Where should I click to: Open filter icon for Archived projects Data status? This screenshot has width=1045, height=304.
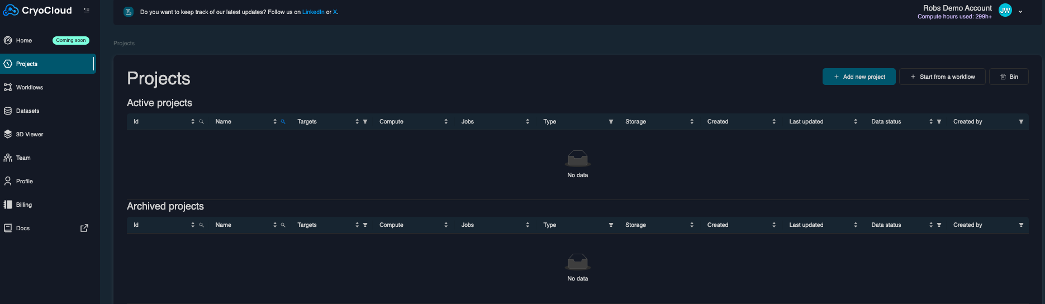pos(939,225)
